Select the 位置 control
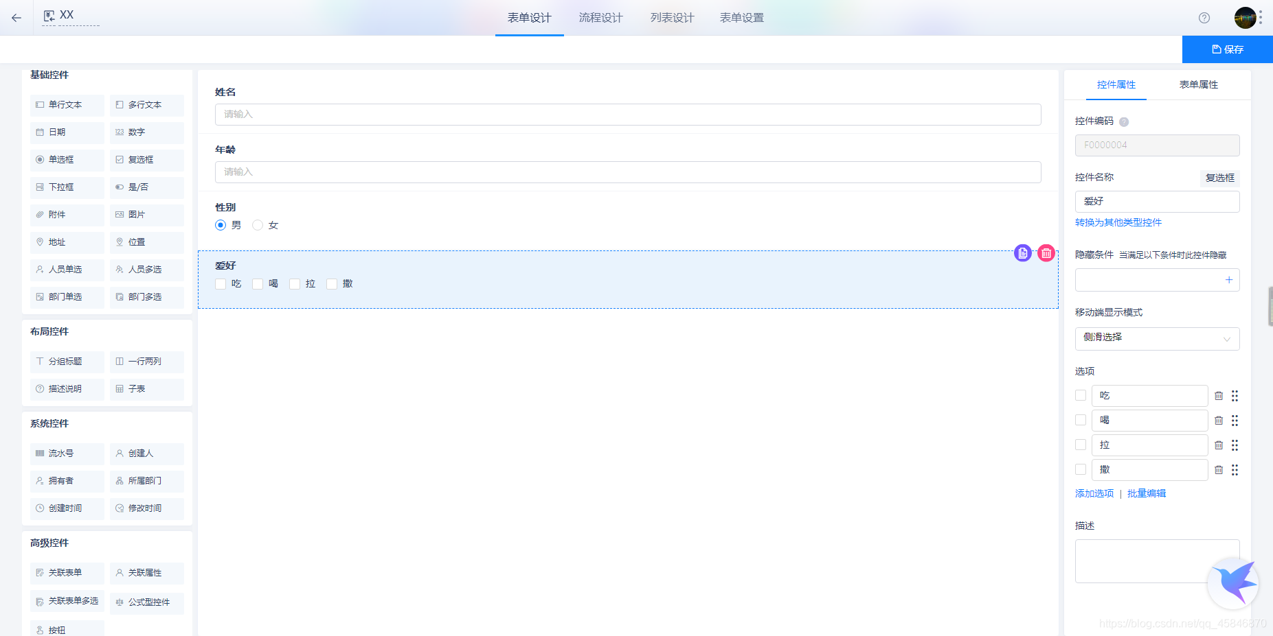Screen dimensions: 1273x636 coord(147,242)
